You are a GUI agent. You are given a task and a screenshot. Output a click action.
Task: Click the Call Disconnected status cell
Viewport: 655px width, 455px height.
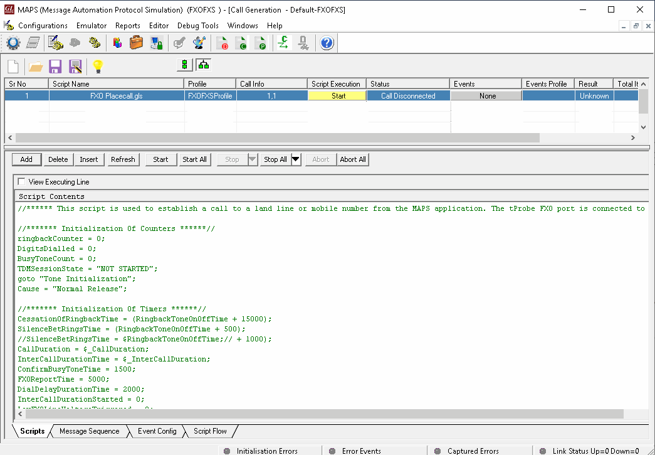coord(408,96)
